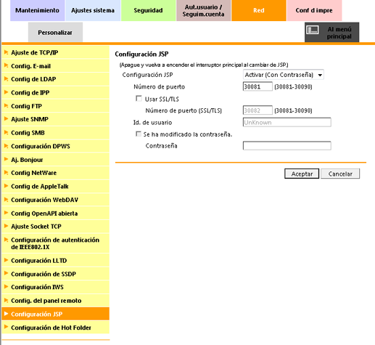Go to Al menú principal
This screenshot has height=345, width=375.
(331, 32)
